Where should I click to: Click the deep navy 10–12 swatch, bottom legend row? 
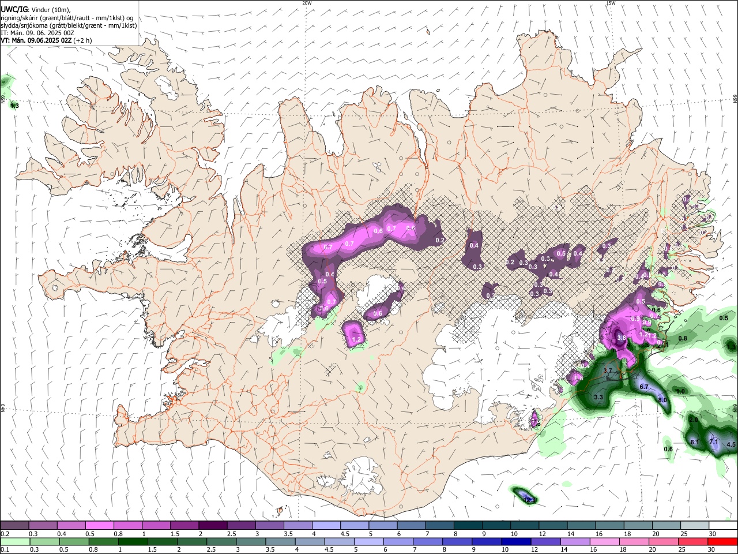coord(516,542)
